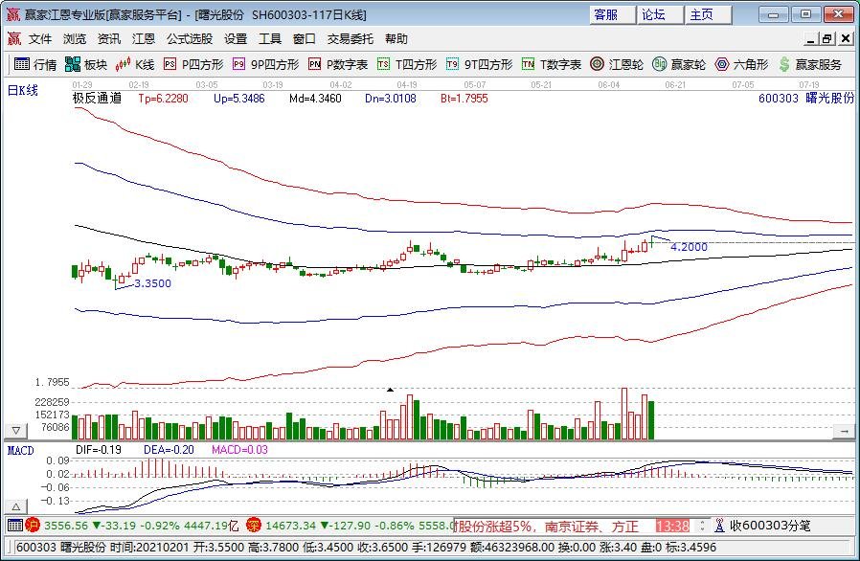Open the 公式选股 menu

tap(190, 39)
